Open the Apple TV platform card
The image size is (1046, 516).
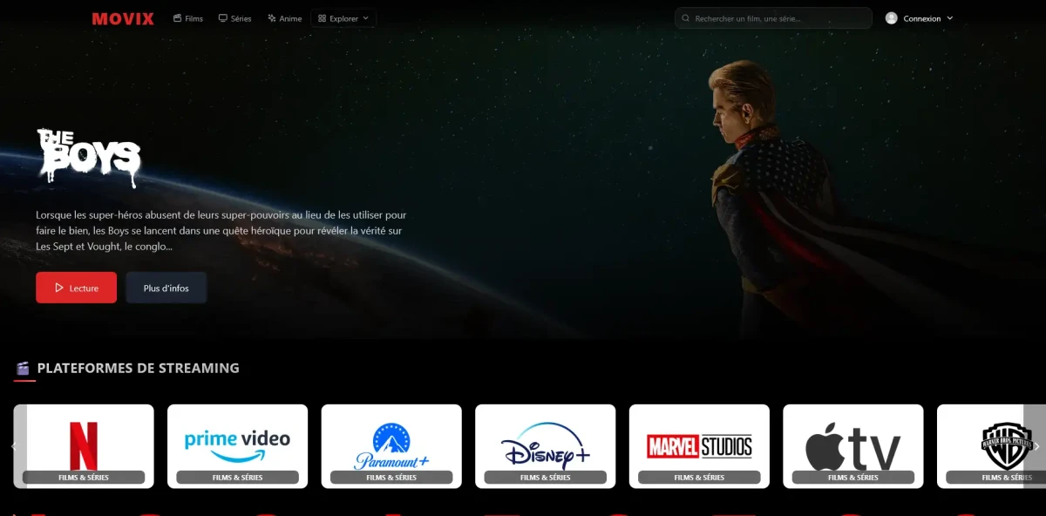(x=852, y=446)
